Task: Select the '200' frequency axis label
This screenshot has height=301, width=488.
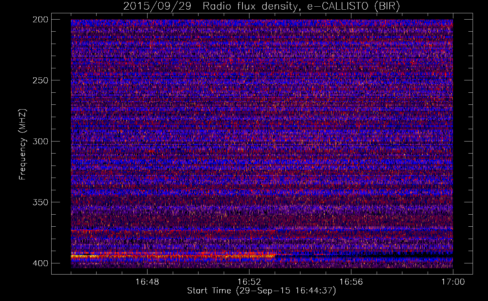Action: point(40,20)
